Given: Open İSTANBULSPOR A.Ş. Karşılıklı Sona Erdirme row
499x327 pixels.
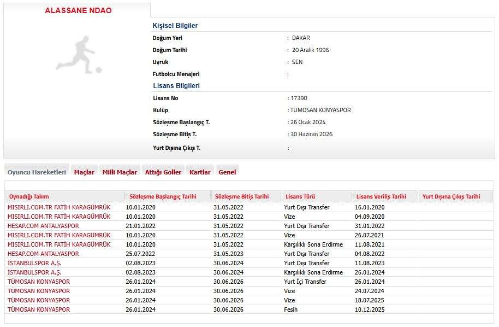Looking at the screenshot, I should [x=34, y=272].
